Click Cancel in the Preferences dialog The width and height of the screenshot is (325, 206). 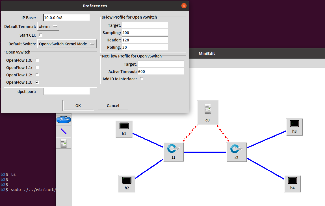point(113,106)
